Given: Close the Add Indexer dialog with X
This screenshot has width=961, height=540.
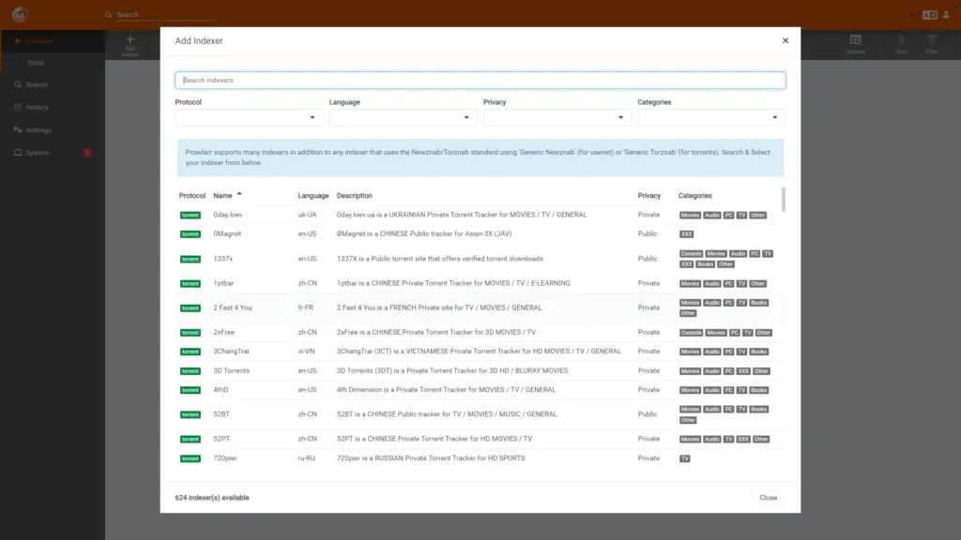Looking at the screenshot, I should coord(786,40).
